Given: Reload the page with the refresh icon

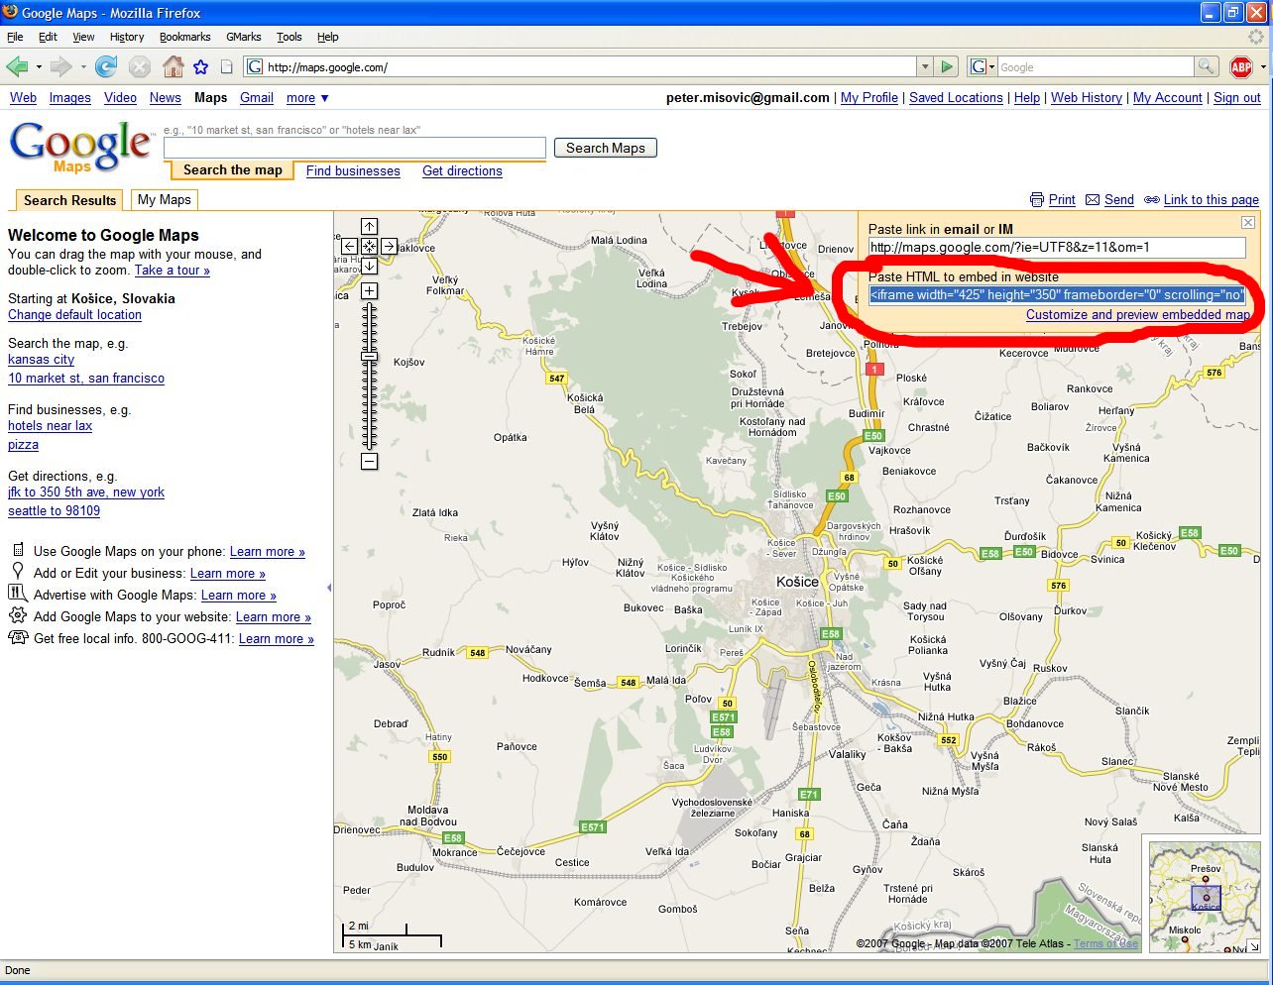Looking at the screenshot, I should click(106, 66).
